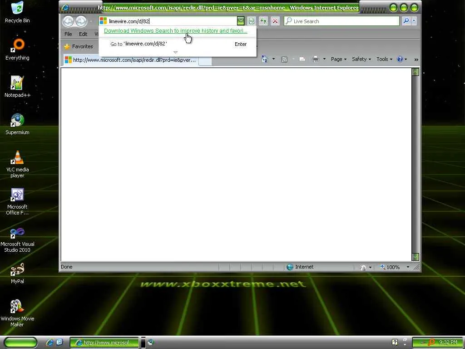Open the green Start button
Image resolution: width=465 pixels, height=349 pixels.
coord(21,343)
